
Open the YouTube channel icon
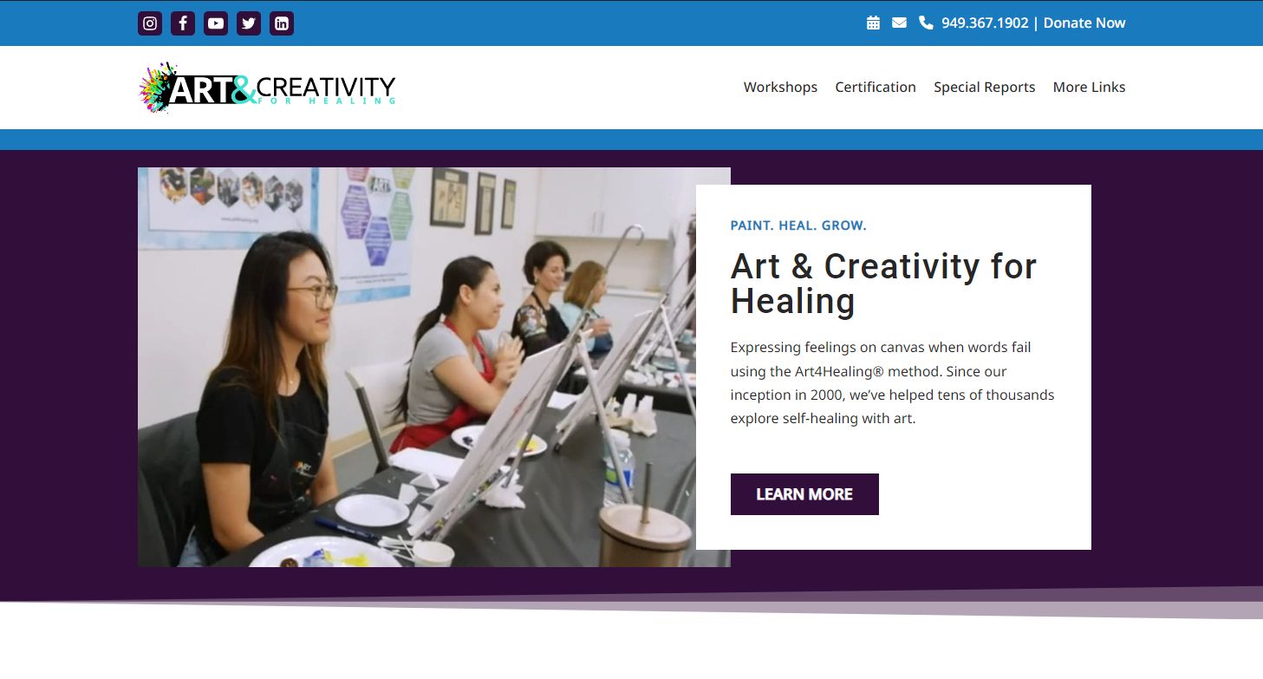216,23
